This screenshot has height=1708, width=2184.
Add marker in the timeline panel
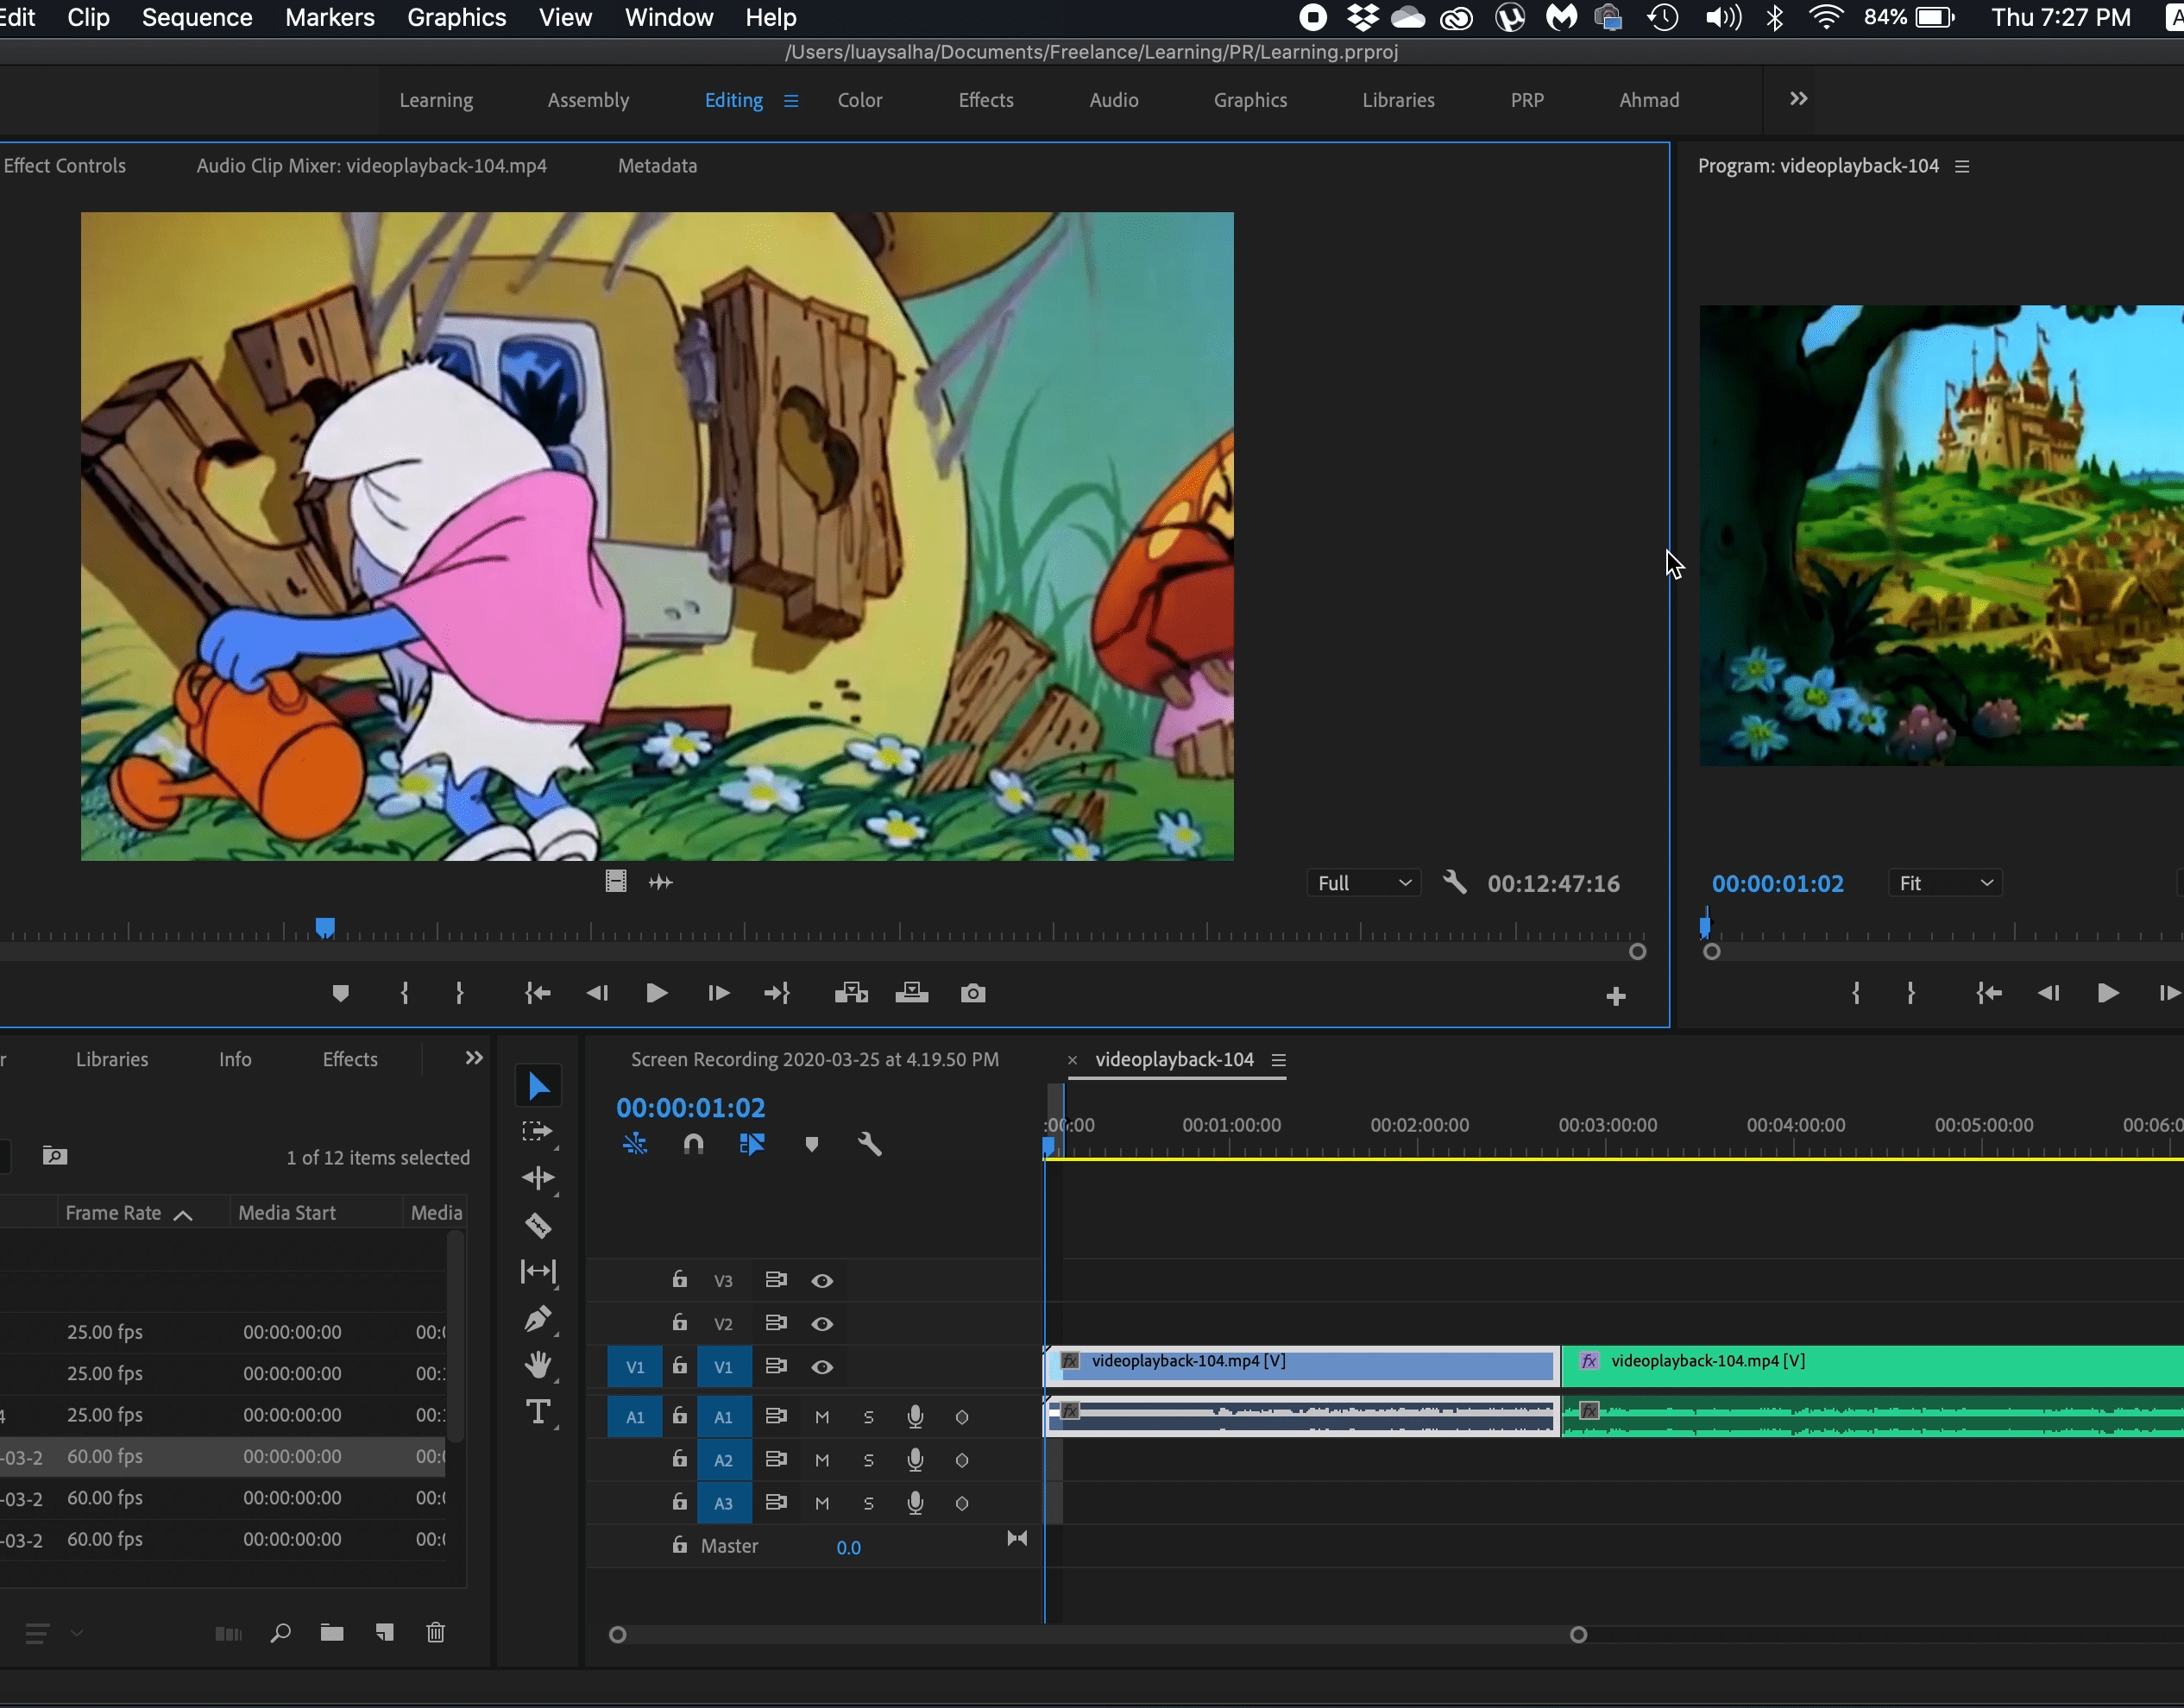(x=812, y=1144)
